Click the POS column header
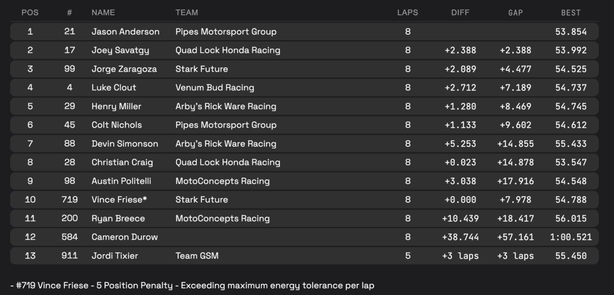Screen dimensions: 614x295 click(30, 12)
